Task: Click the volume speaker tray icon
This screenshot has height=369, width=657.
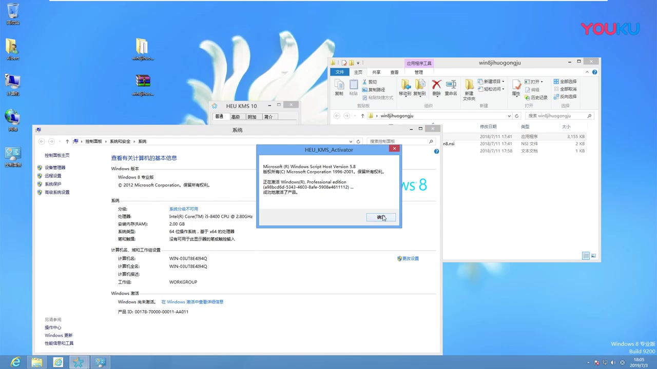Action: 613,363
